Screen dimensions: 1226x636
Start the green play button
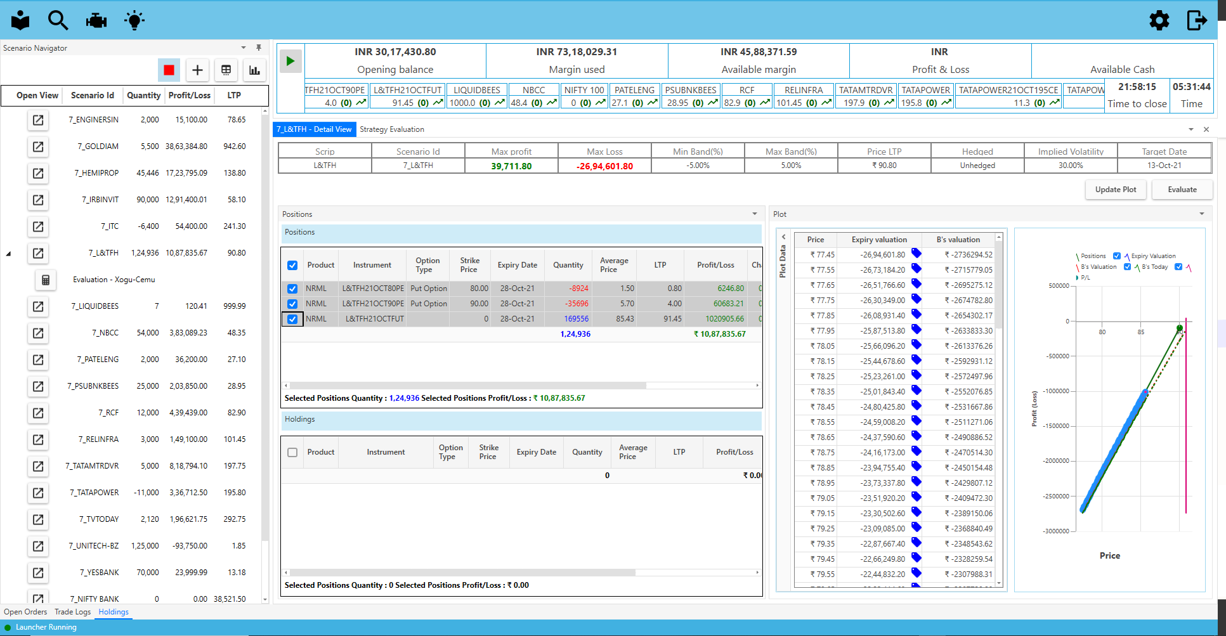290,61
